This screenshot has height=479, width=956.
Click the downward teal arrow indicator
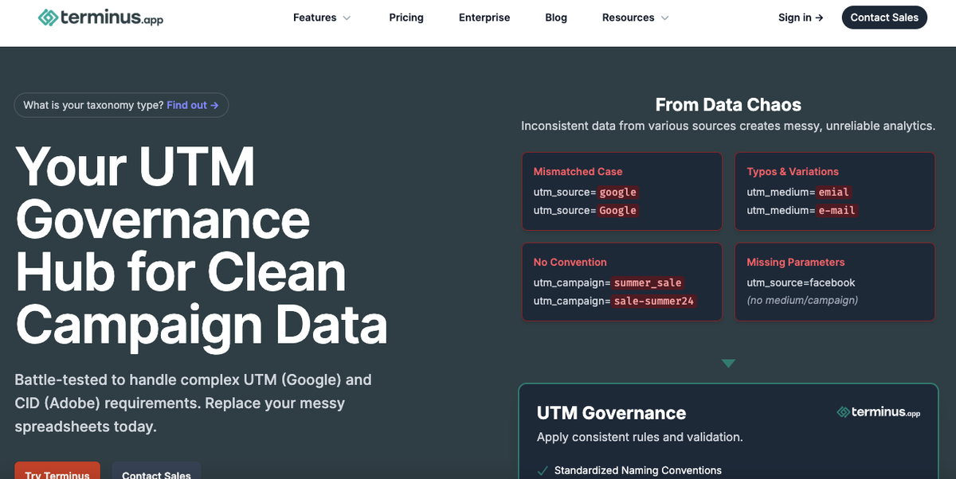pos(728,364)
